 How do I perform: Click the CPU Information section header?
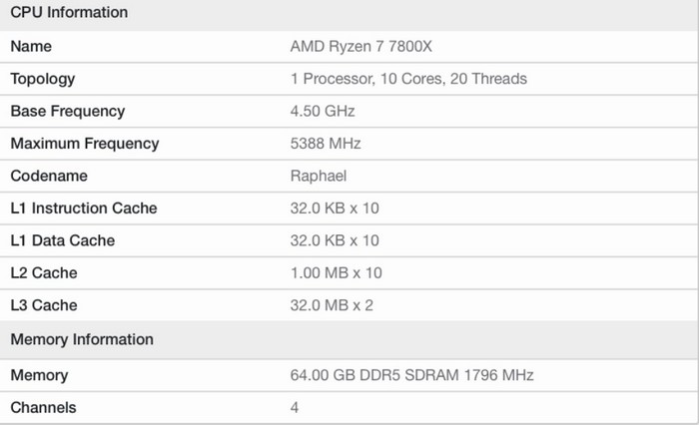coord(69,13)
